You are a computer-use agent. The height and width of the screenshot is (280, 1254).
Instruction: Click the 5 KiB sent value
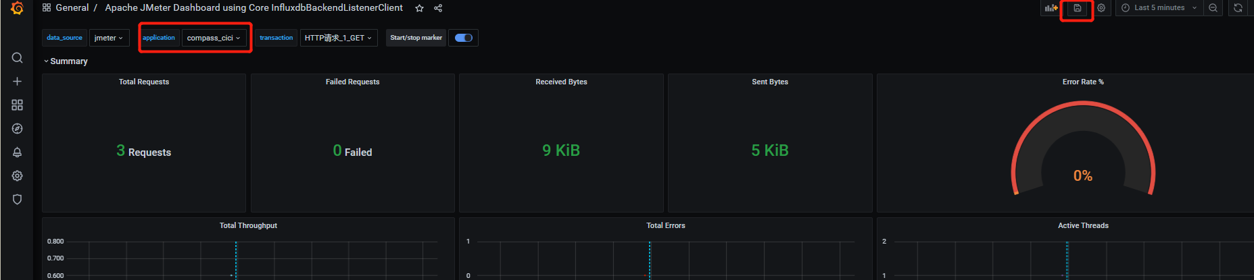click(x=770, y=150)
